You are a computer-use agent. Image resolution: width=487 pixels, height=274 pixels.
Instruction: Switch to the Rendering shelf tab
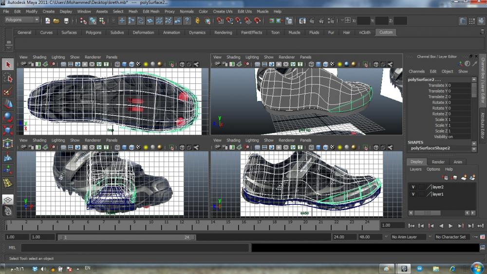pyautogui.click(x=223, y=33)
